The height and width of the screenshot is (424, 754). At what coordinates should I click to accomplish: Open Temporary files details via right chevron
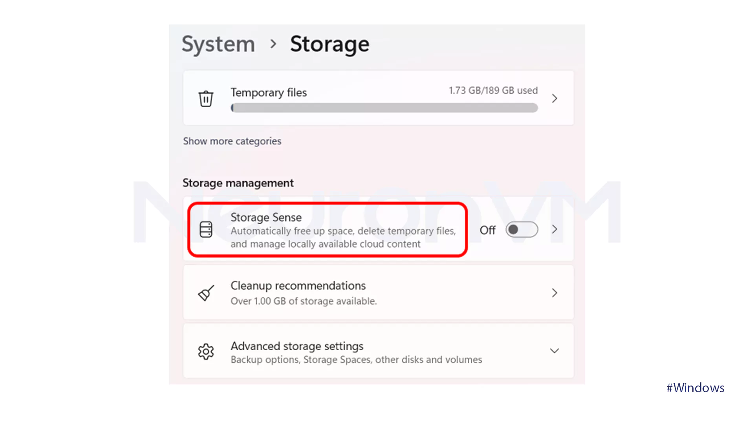point(555,99)
